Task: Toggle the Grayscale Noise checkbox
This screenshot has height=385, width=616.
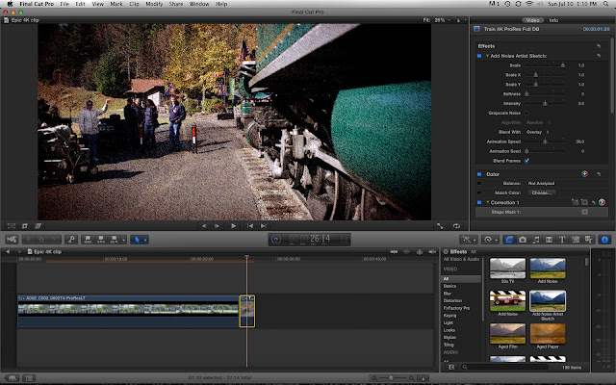Action: tap(526, 114)
